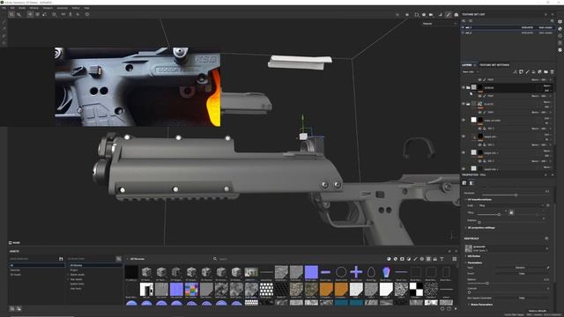
Task: Toggle the effect eye under the white fill layer
Action: tap(479, 129)
